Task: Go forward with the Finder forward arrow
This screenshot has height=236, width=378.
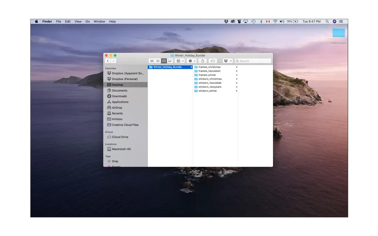Action: point(113,61)
